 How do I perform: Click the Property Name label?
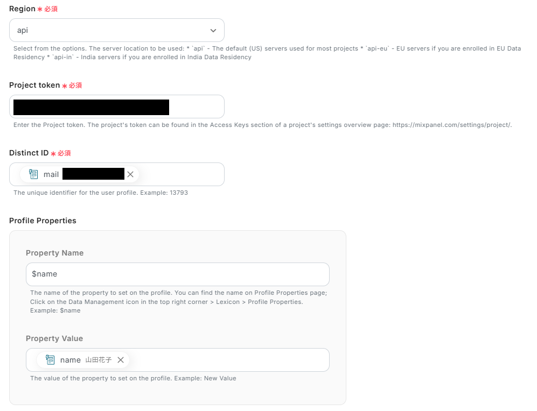click(x=54, y=253)
